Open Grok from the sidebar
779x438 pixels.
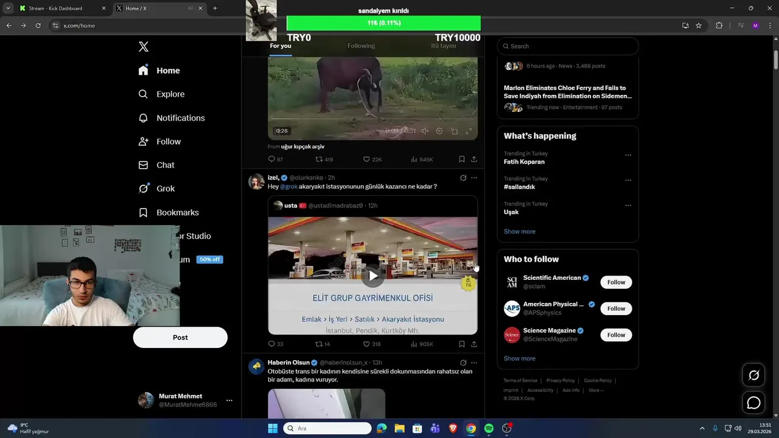click(157, 189)
